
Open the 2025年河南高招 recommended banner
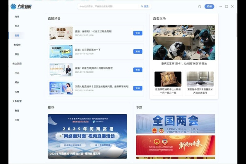click(x=87, y=136)
